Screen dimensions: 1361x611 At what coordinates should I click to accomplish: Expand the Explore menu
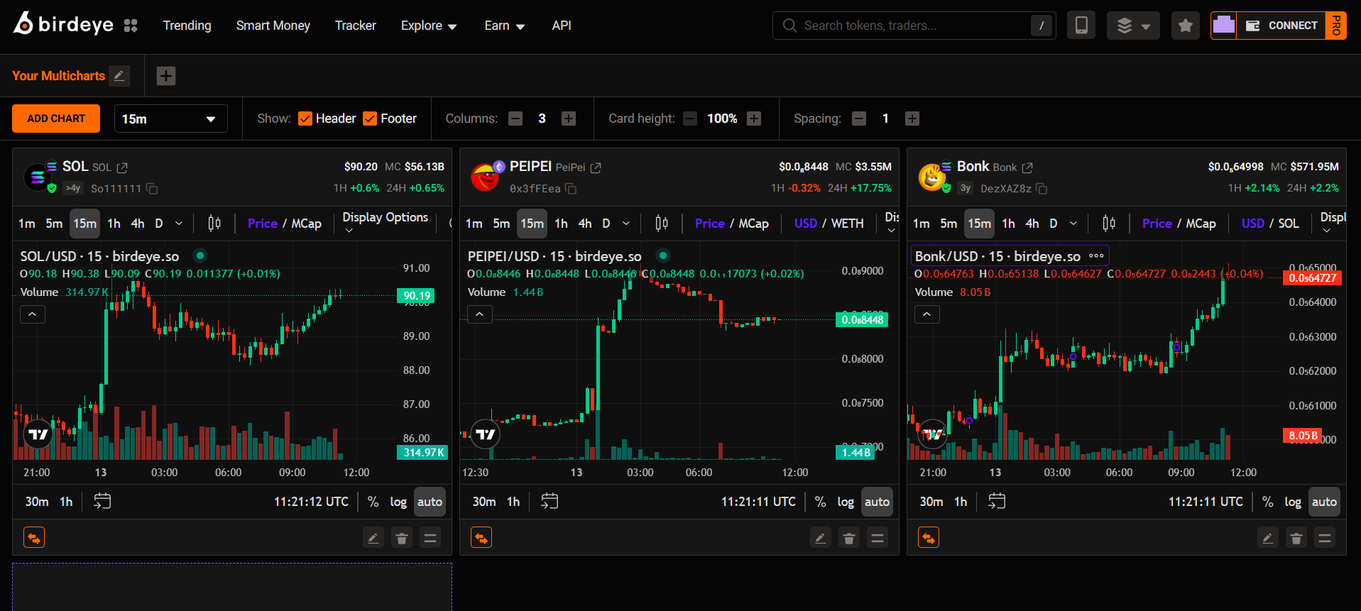tap(429, 26)
